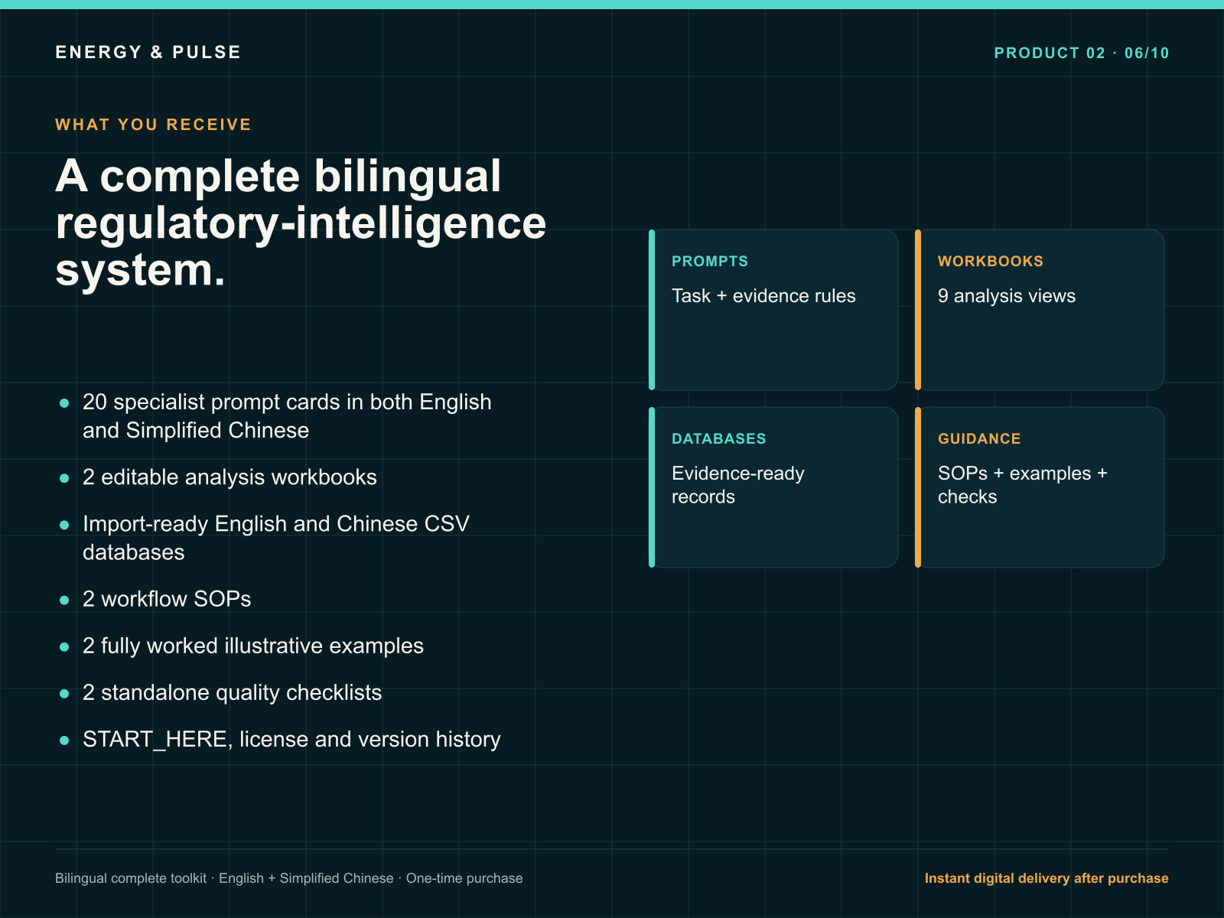Select the Task + evidence rules text
The image size is (1224, 918).
click(763, 296)
